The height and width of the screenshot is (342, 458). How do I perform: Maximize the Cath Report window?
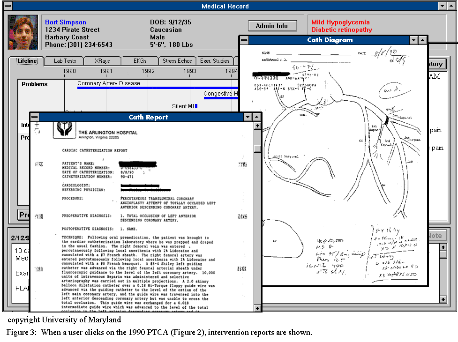256,117
